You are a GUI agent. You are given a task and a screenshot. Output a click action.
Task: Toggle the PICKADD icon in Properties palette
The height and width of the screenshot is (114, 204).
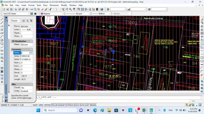point(24,21)
